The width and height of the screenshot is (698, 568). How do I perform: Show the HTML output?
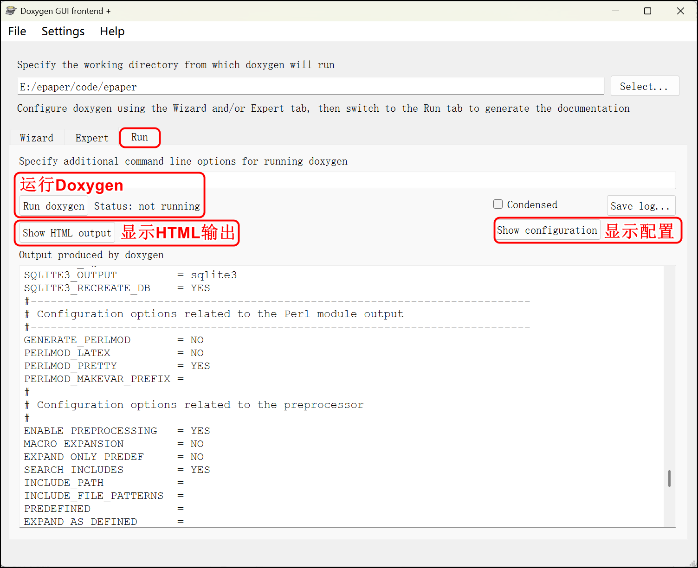[66, 232]
